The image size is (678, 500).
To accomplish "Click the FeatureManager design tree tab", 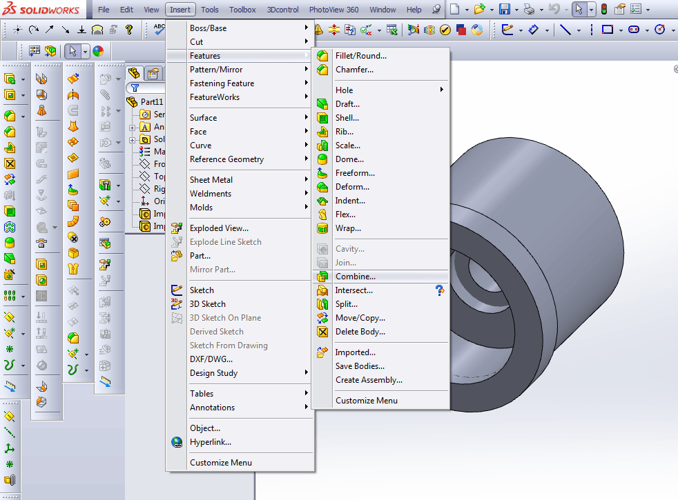I will (x=134, y=73).
